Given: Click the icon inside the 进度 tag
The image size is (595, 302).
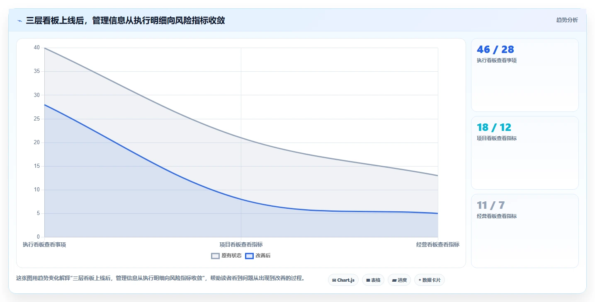Looking at the screenshot, I should [394, 280].
